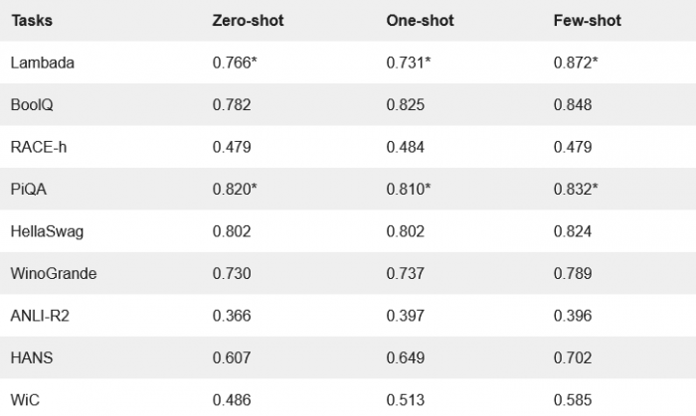Viewport: 696px width, 416px height.
Task: Click the Few-shot column header
Action: 588,21
